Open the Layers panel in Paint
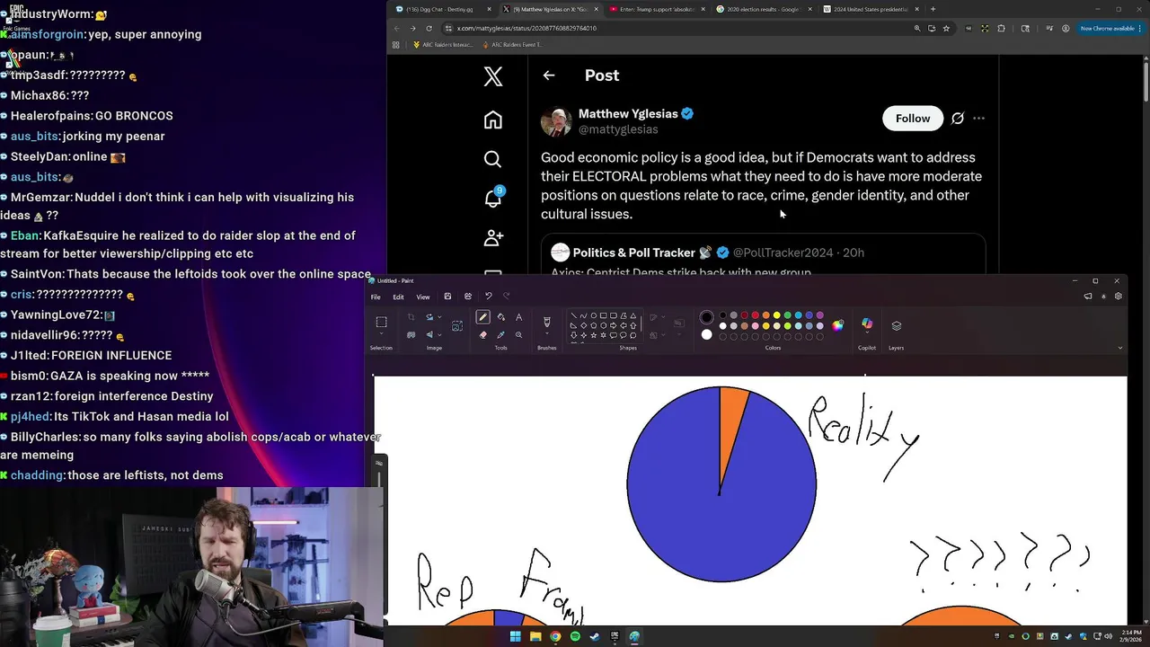The height and width of the screenshot is (647, 1150). pyautogui.click(x=896, y=325)
